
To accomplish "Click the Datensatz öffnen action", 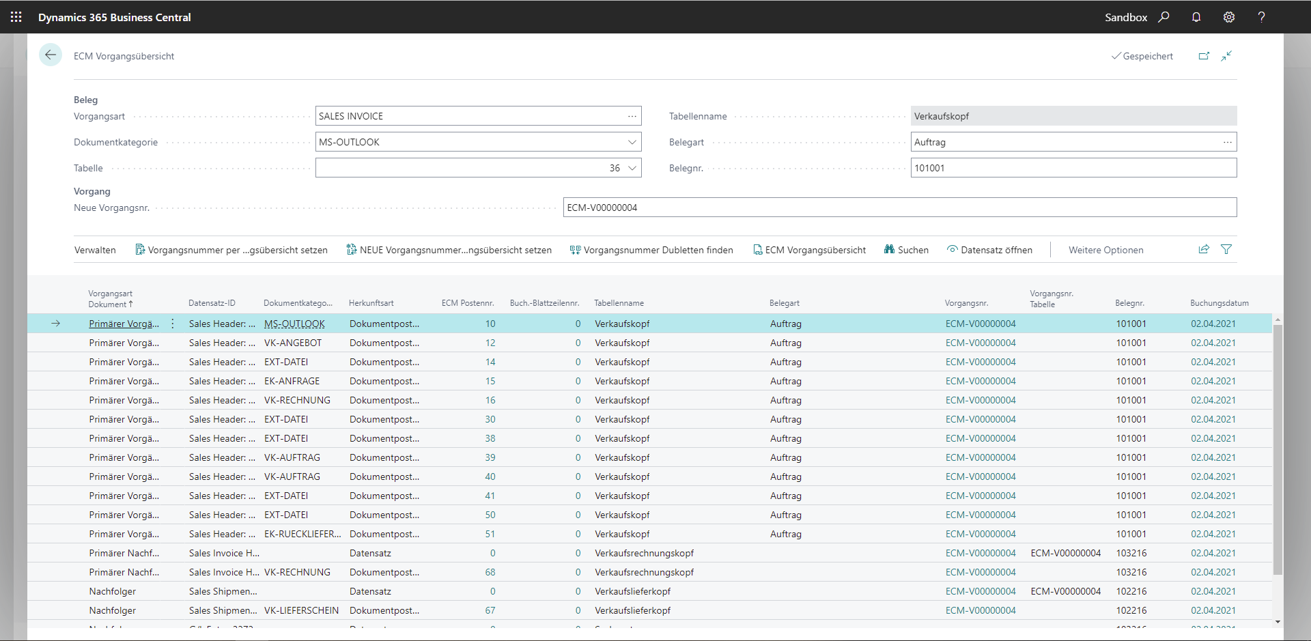I will (x=989, y=250).
